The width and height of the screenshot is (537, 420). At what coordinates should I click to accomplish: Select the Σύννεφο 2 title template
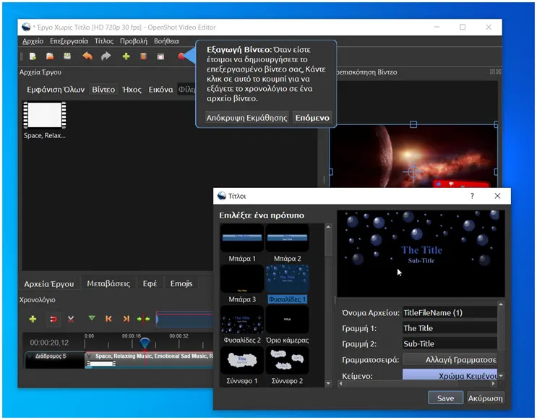tap(288, 366)
